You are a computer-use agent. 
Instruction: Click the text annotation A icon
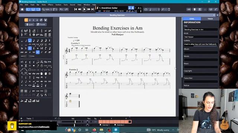click(46, 91)
